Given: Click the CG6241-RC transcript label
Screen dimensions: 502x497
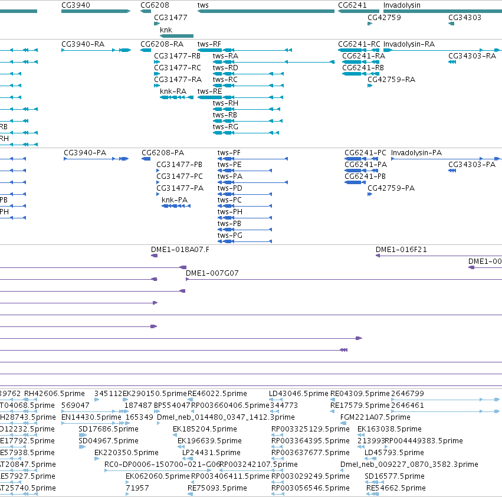Looking at the screenshot, I should [359, 44].
